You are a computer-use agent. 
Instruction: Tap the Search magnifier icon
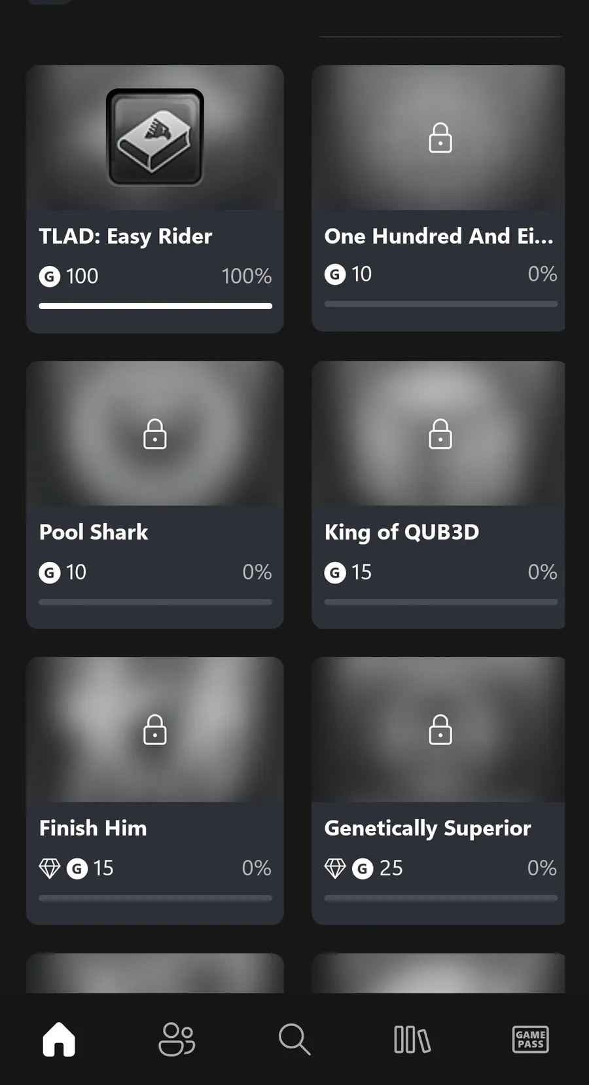pos(294,1039)
